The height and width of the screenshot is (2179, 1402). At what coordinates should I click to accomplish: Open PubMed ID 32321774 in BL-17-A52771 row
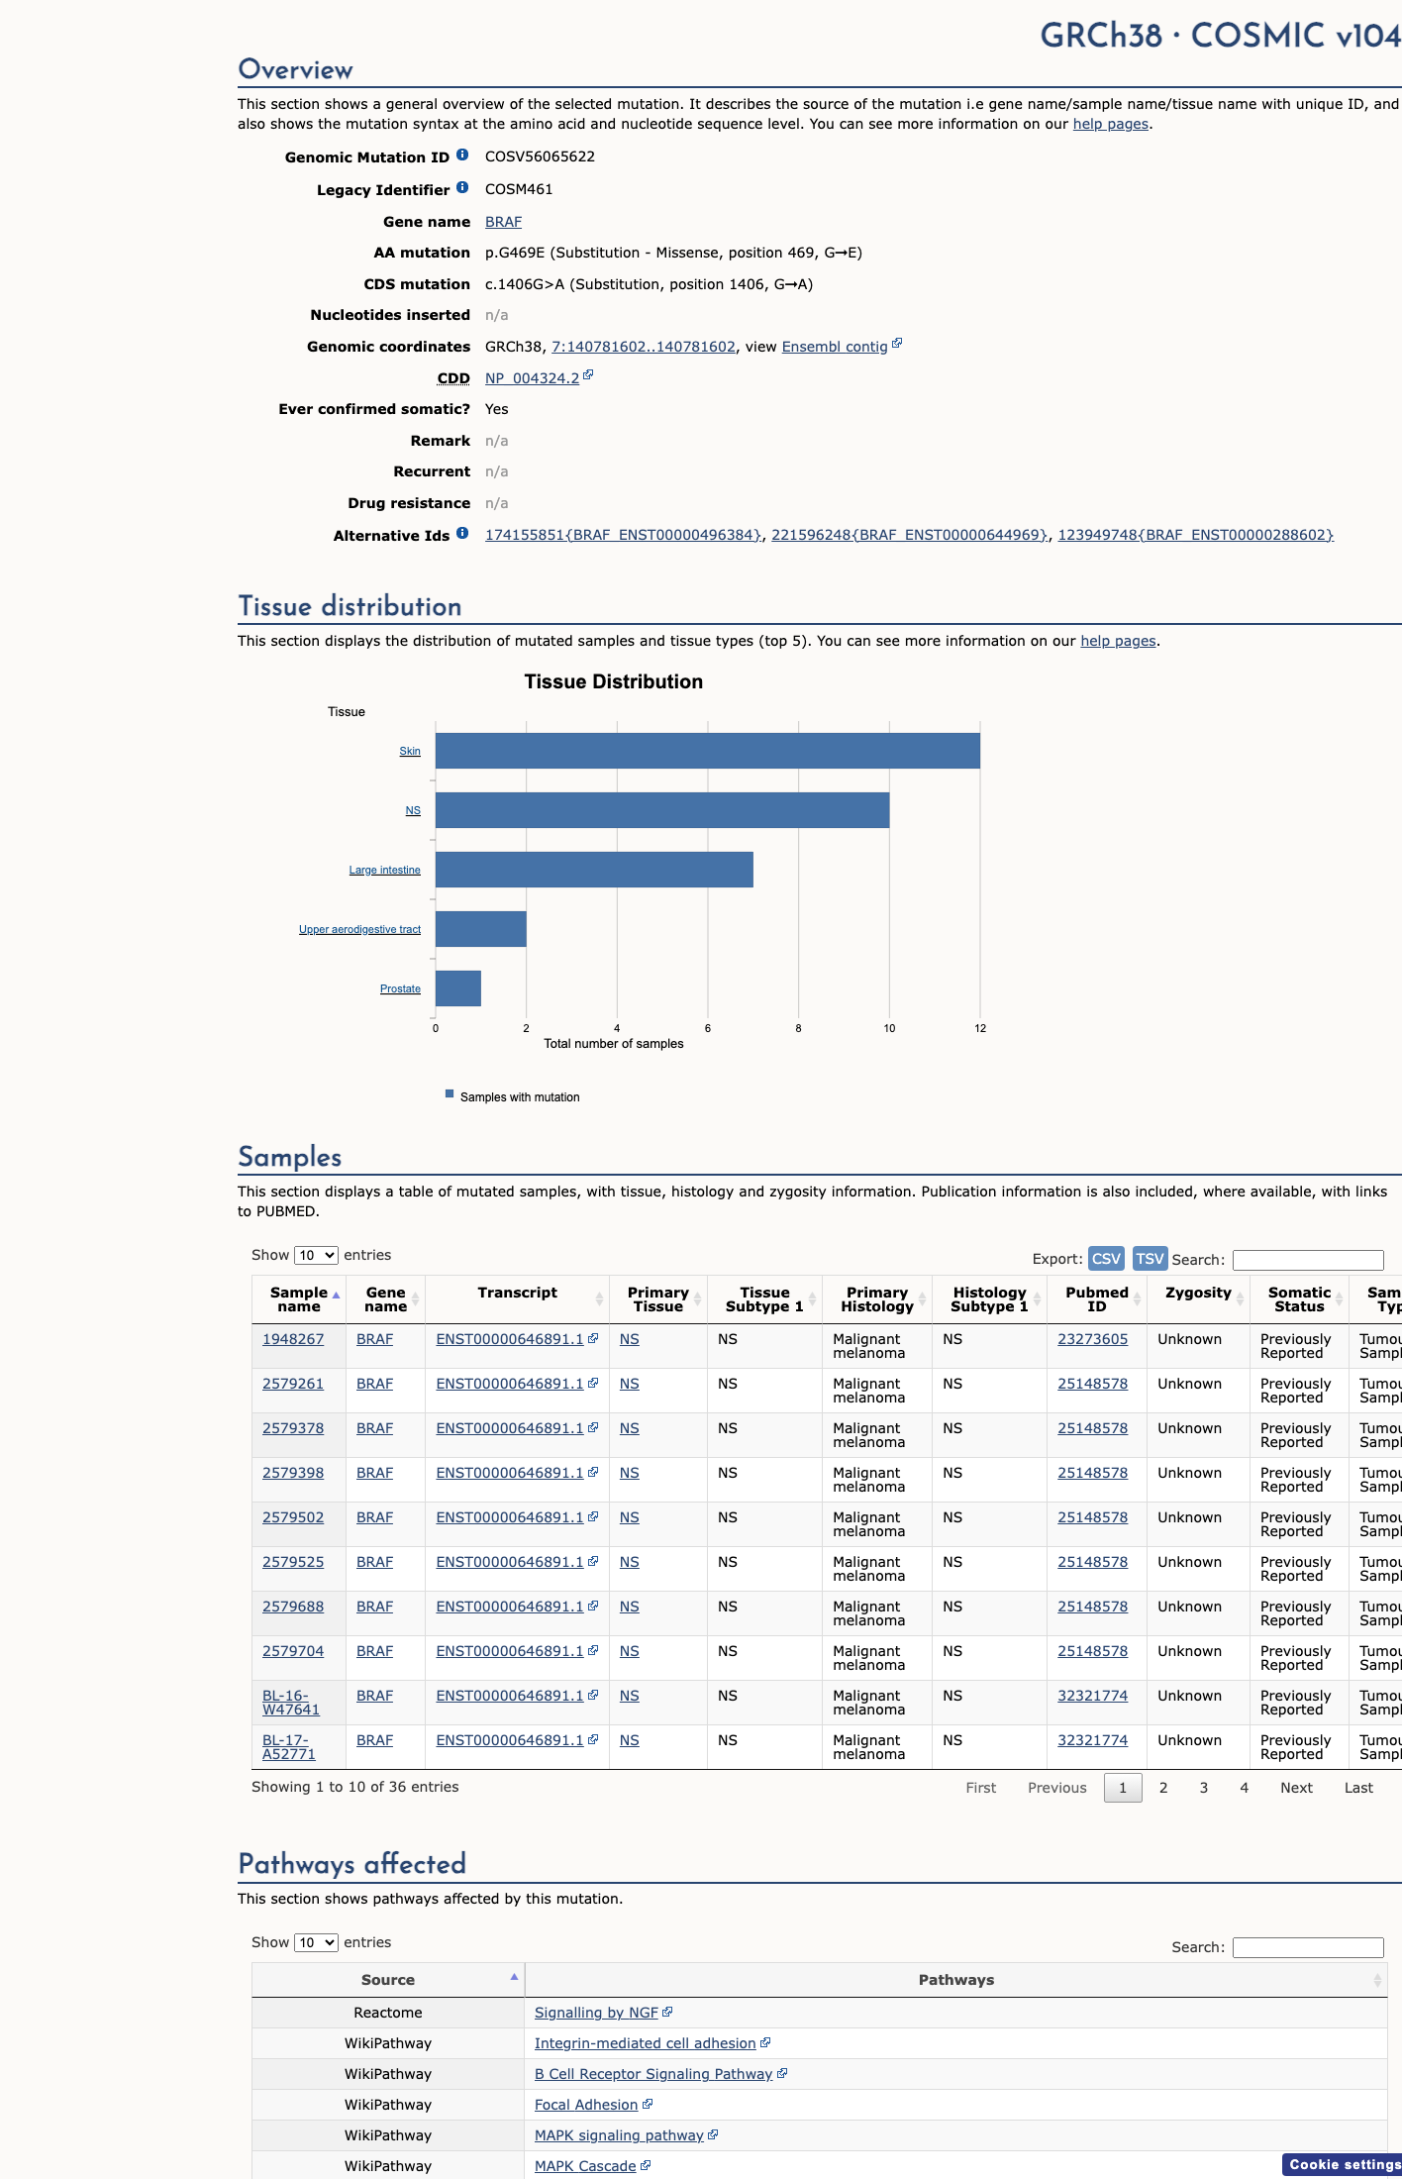pos(1092,1740)
